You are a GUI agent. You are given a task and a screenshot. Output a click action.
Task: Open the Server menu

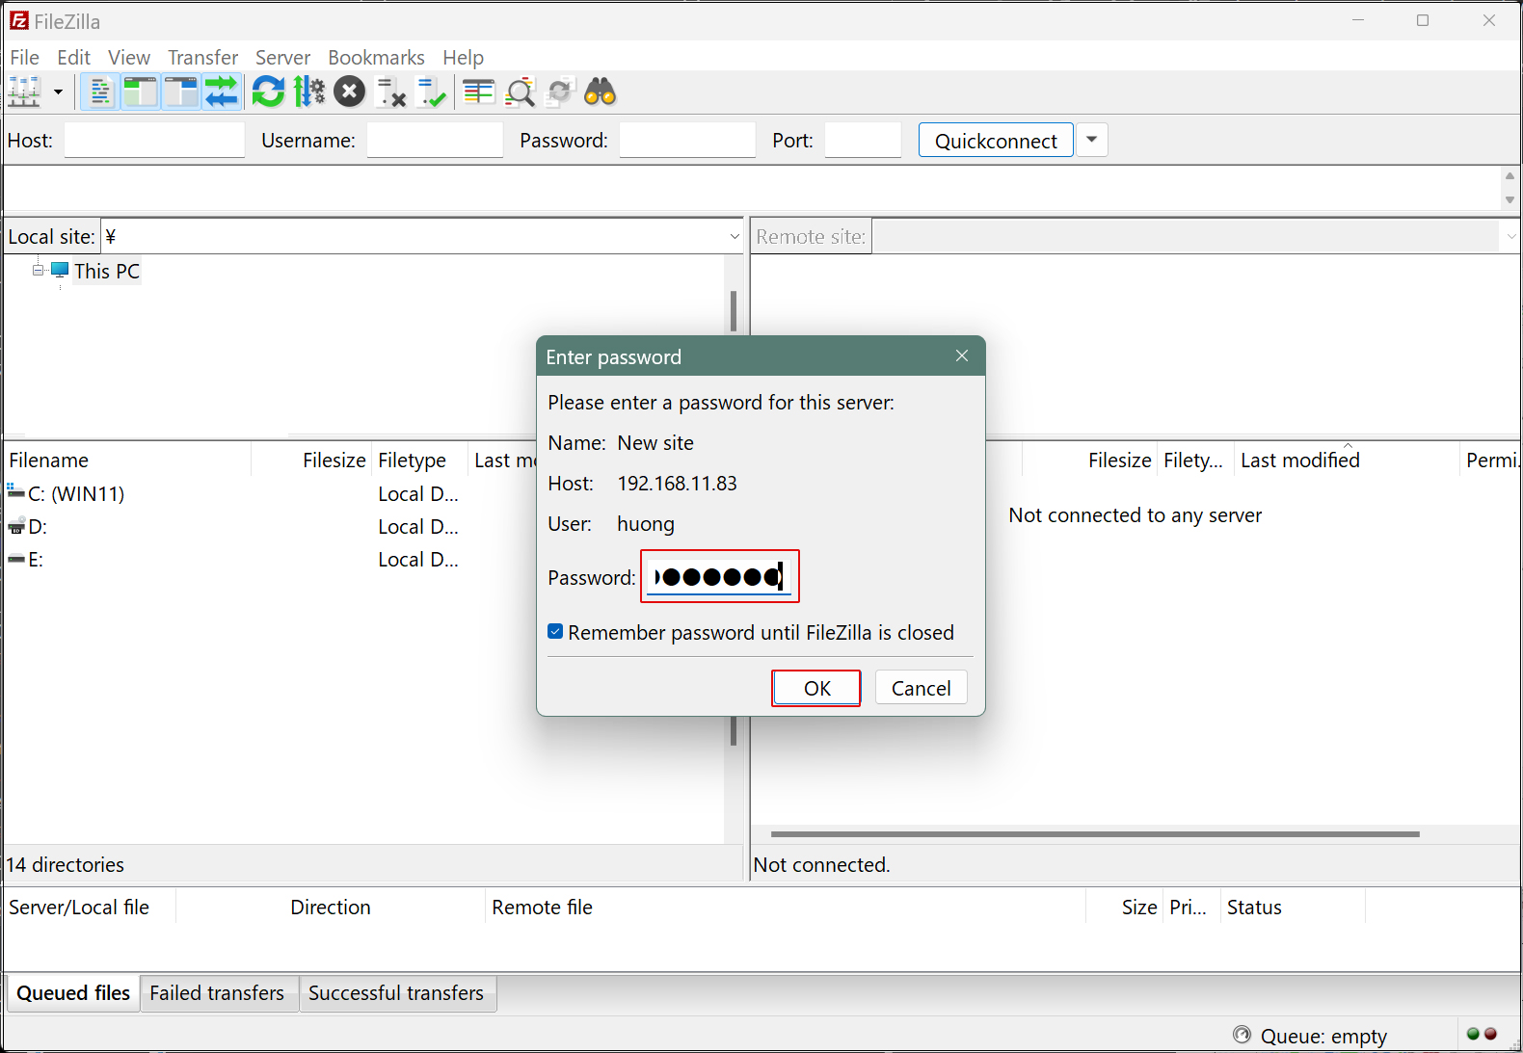point(283,58)
